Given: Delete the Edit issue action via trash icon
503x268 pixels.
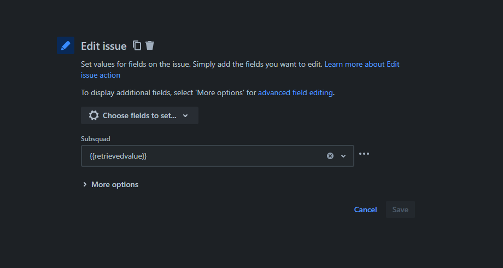Looking at the screenshot, I should [150, 45].
